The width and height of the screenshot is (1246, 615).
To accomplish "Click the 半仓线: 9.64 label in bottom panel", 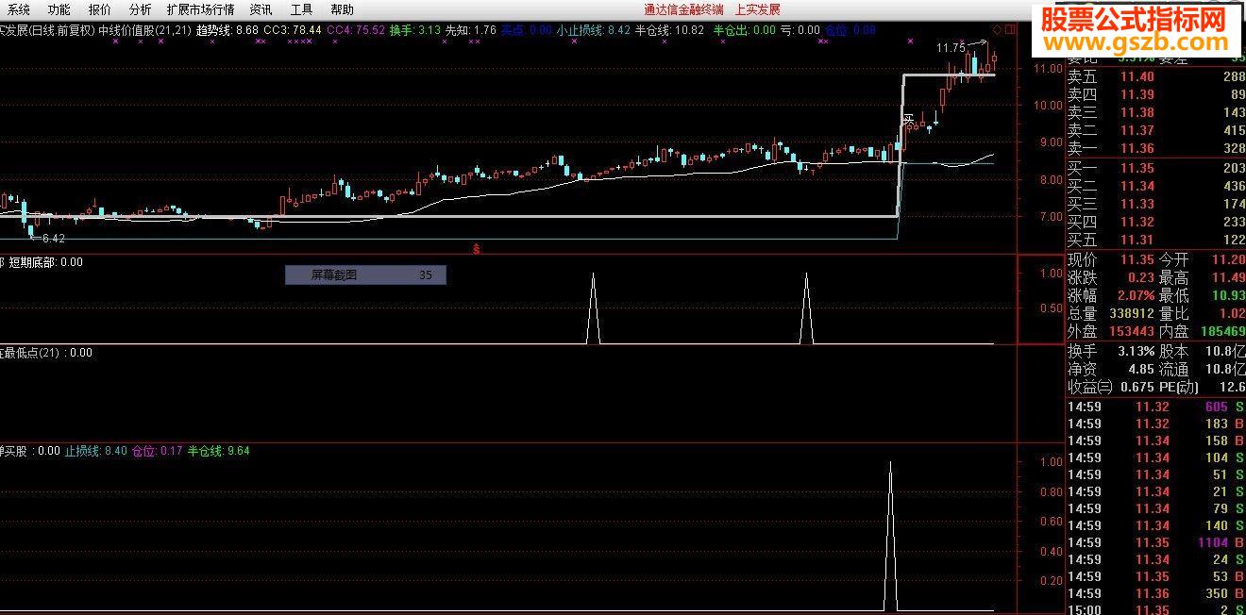I will [219, 451].
